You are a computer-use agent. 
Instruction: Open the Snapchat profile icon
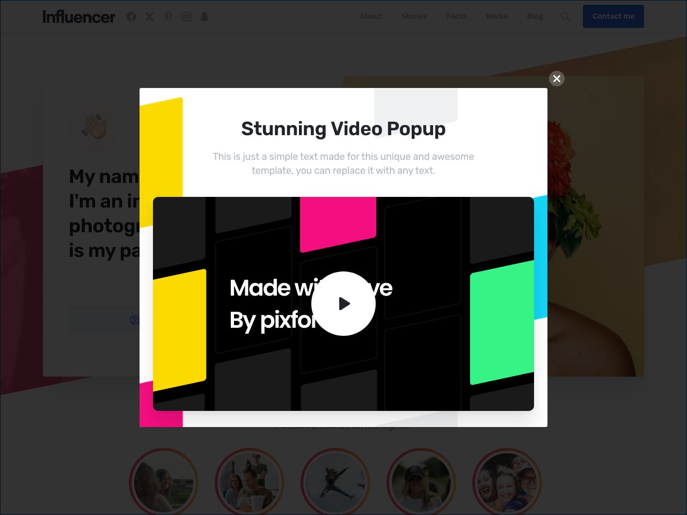[204, 17]
